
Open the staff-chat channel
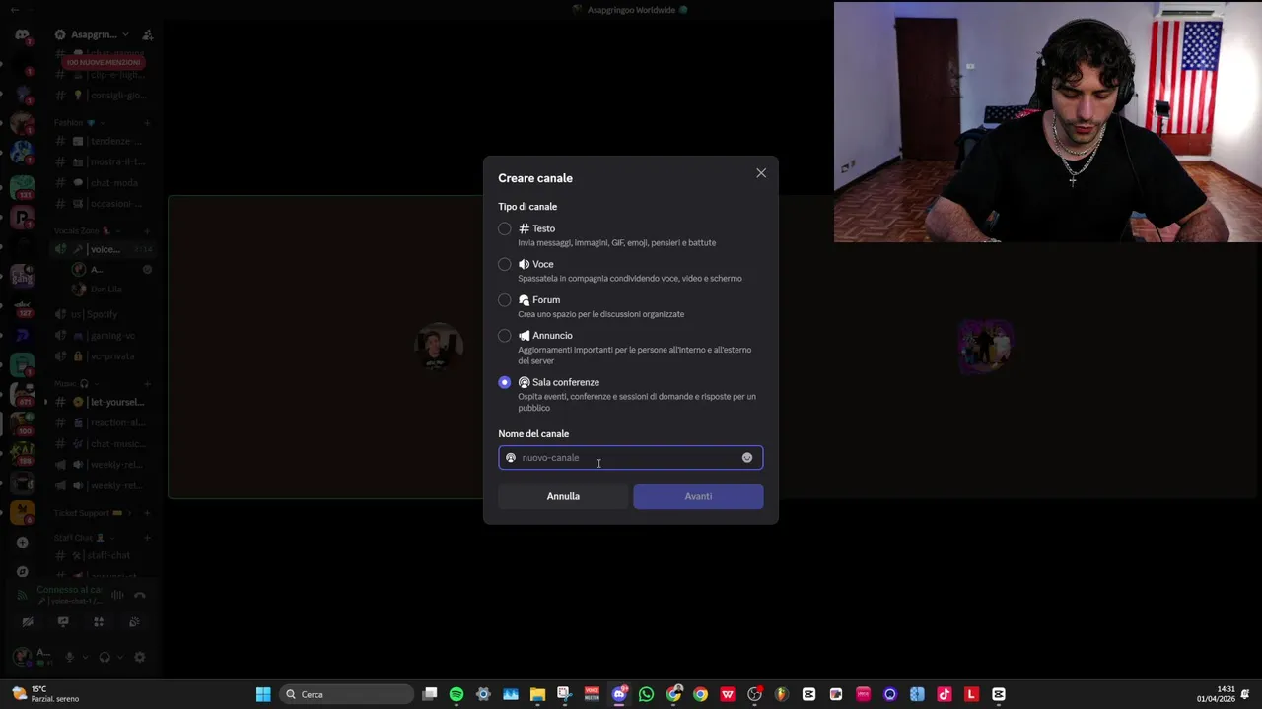pyautogui.click(x=104, y=555)
